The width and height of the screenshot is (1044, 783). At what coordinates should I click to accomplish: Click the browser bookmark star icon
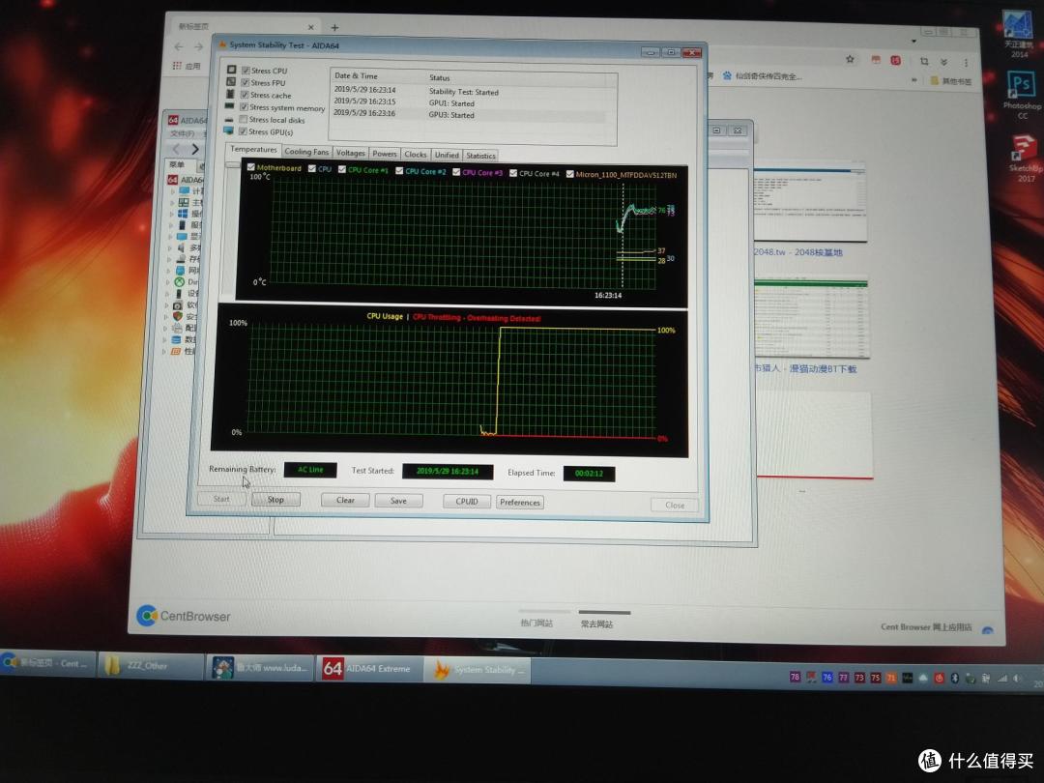point(851,59)
